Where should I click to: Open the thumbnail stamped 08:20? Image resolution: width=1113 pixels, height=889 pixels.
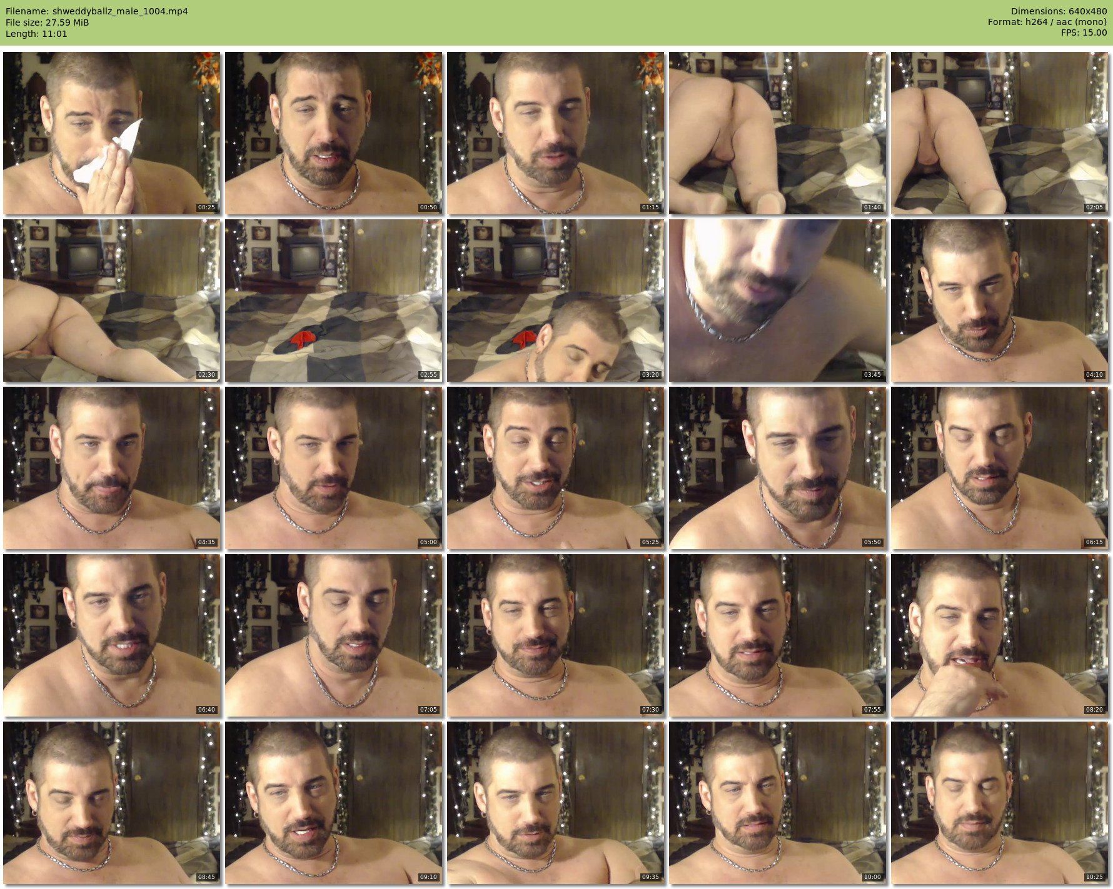point(999,635)
